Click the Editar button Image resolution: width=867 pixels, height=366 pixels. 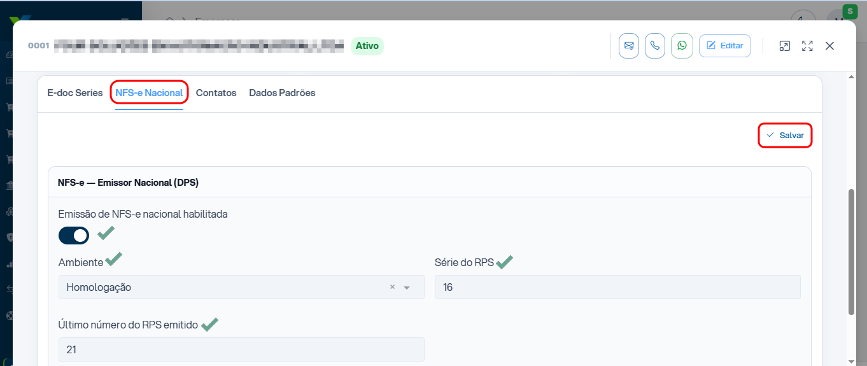tap(725, 46)
